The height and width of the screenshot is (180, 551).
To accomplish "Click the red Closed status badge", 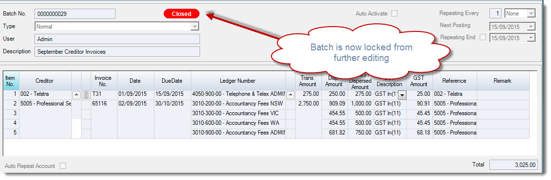I will [182, 14].
